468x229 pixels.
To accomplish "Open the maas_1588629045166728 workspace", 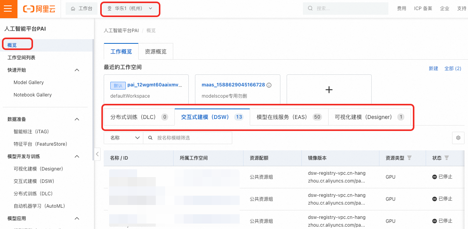I will pos(233,85).
